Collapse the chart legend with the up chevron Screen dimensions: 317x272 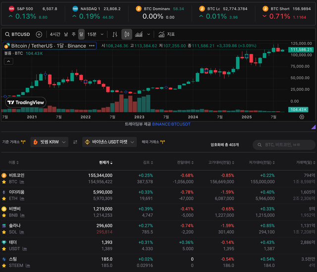pyautogui.click(x=8, y=61)
